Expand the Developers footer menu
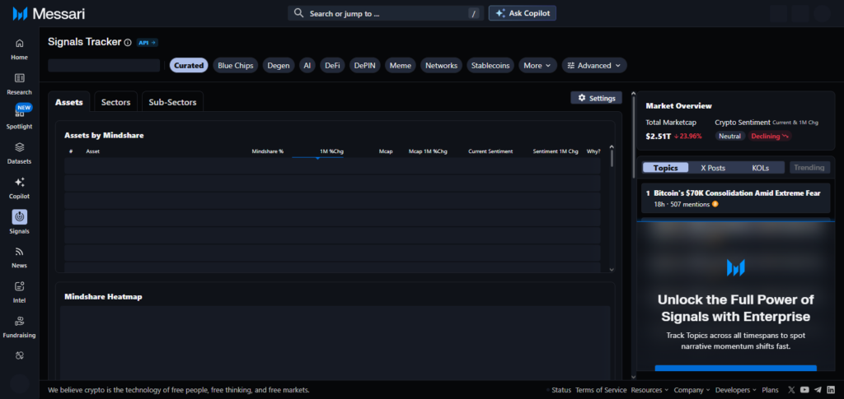844x399 pixels. (x=735, y=390)
